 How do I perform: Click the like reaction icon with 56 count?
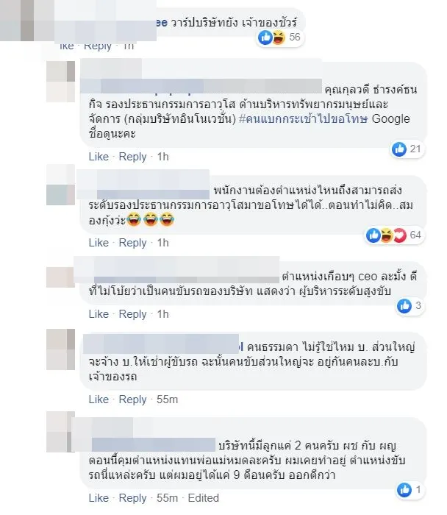point(265,38)
